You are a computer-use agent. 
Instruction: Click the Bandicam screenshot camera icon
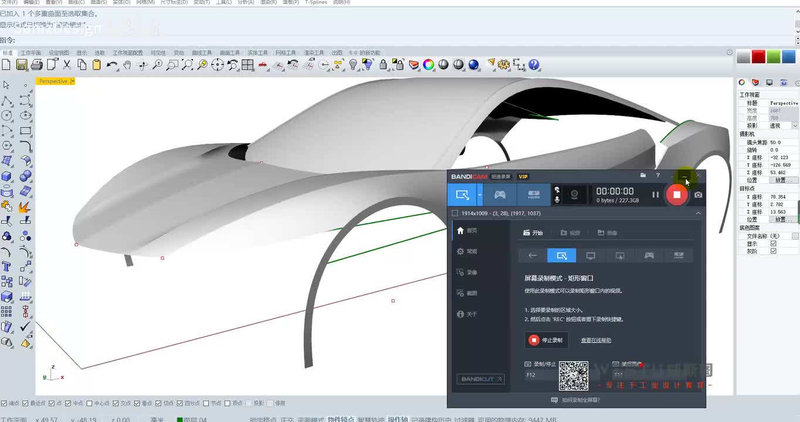698,195
